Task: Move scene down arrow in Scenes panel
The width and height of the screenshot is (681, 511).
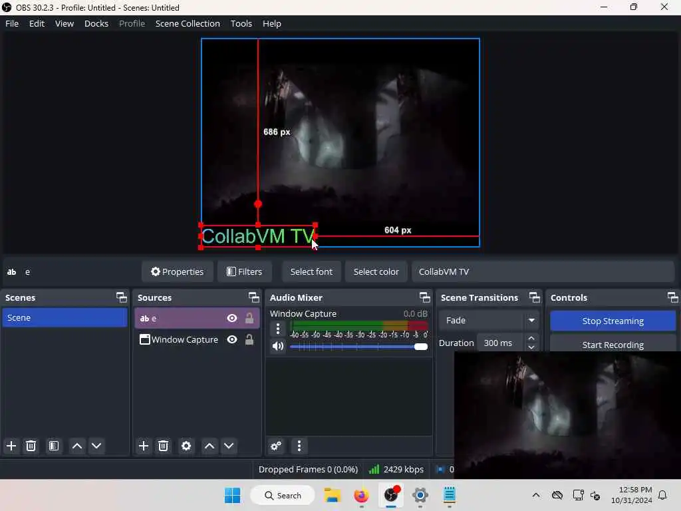Action: [96, 446]
